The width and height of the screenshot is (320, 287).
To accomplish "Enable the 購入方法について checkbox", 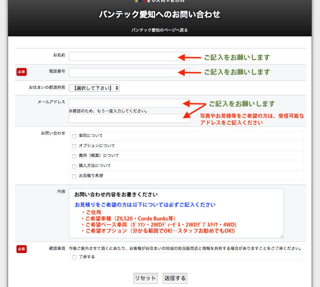I will click(x=74, y=166).
